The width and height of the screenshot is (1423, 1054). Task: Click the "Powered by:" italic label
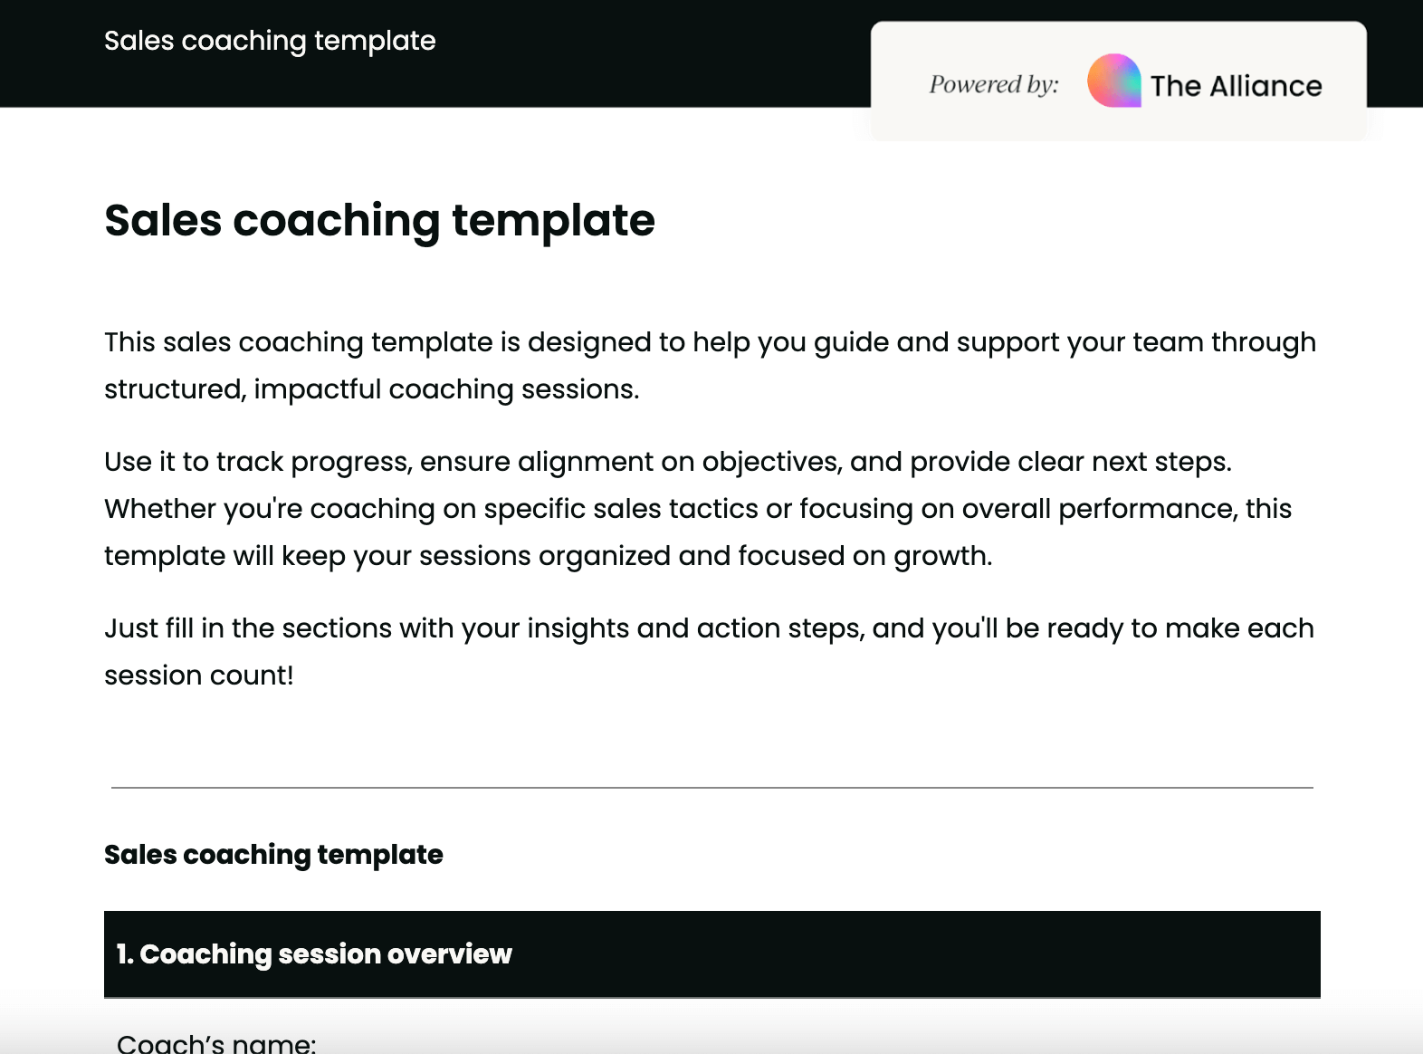click(993, 85)
